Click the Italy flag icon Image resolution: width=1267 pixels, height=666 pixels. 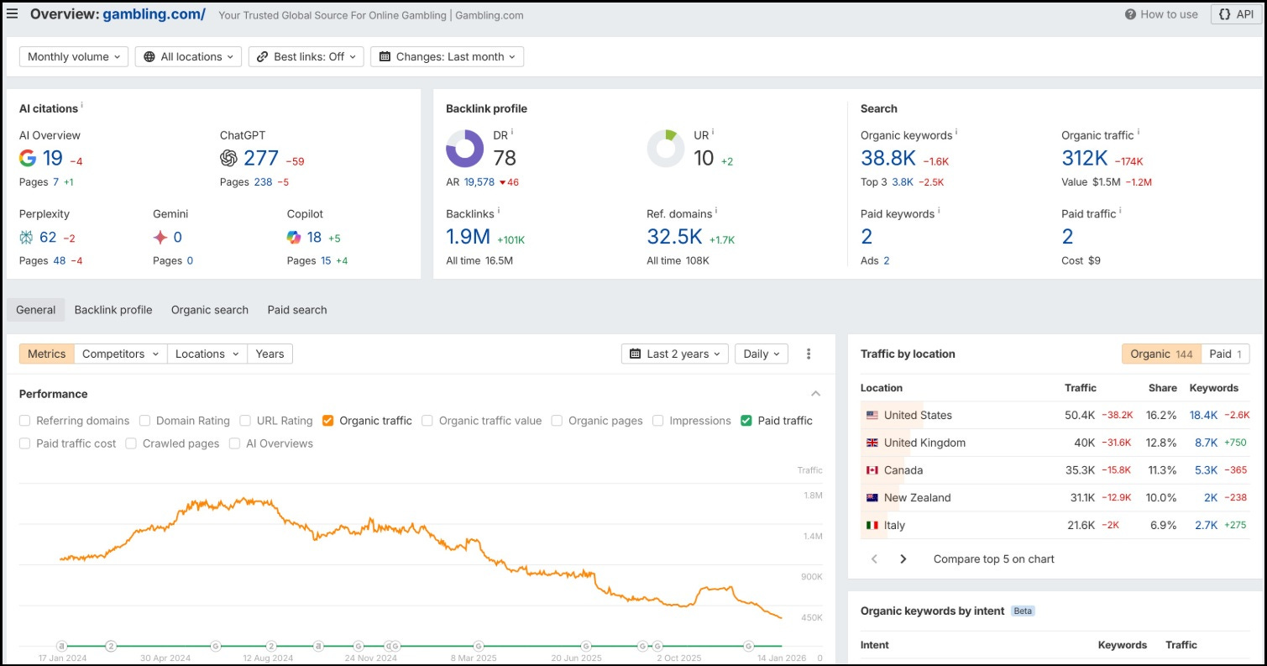click(872, 526)
